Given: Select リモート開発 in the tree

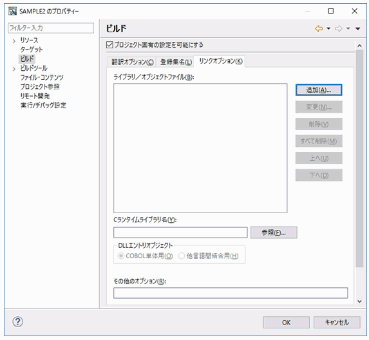Looking at the screenshot, I should point(35,96).
